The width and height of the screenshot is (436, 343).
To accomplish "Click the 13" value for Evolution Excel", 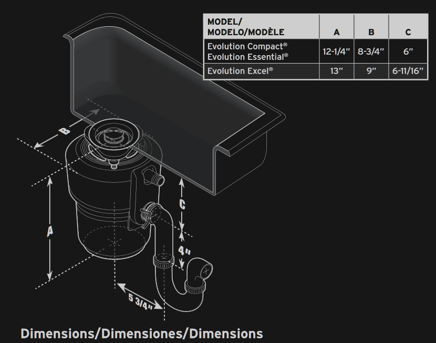I will 336,71.
